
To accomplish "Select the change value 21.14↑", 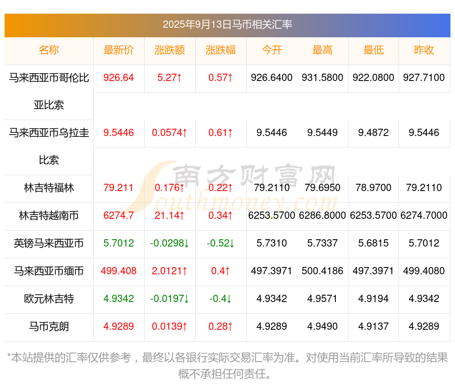I will point(169,216).
